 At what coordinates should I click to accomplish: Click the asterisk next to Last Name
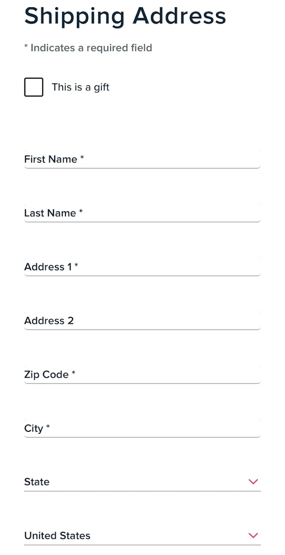point(81,213)
